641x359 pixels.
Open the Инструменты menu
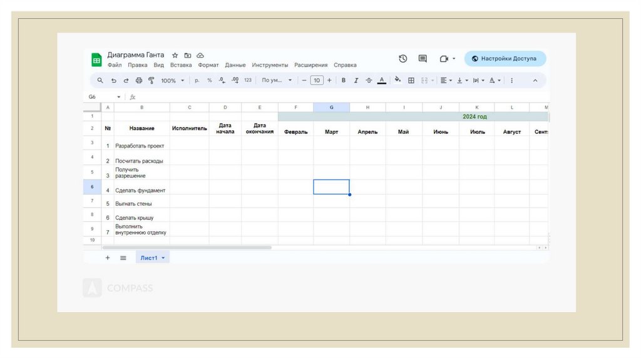(x=270, y=65)
